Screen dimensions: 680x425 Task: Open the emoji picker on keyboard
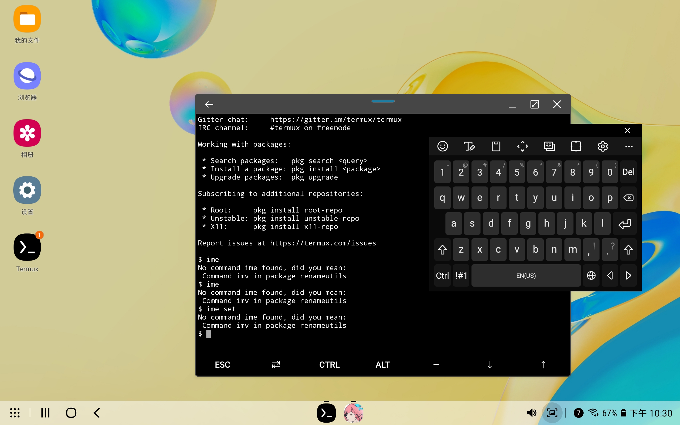coord(443,146)
